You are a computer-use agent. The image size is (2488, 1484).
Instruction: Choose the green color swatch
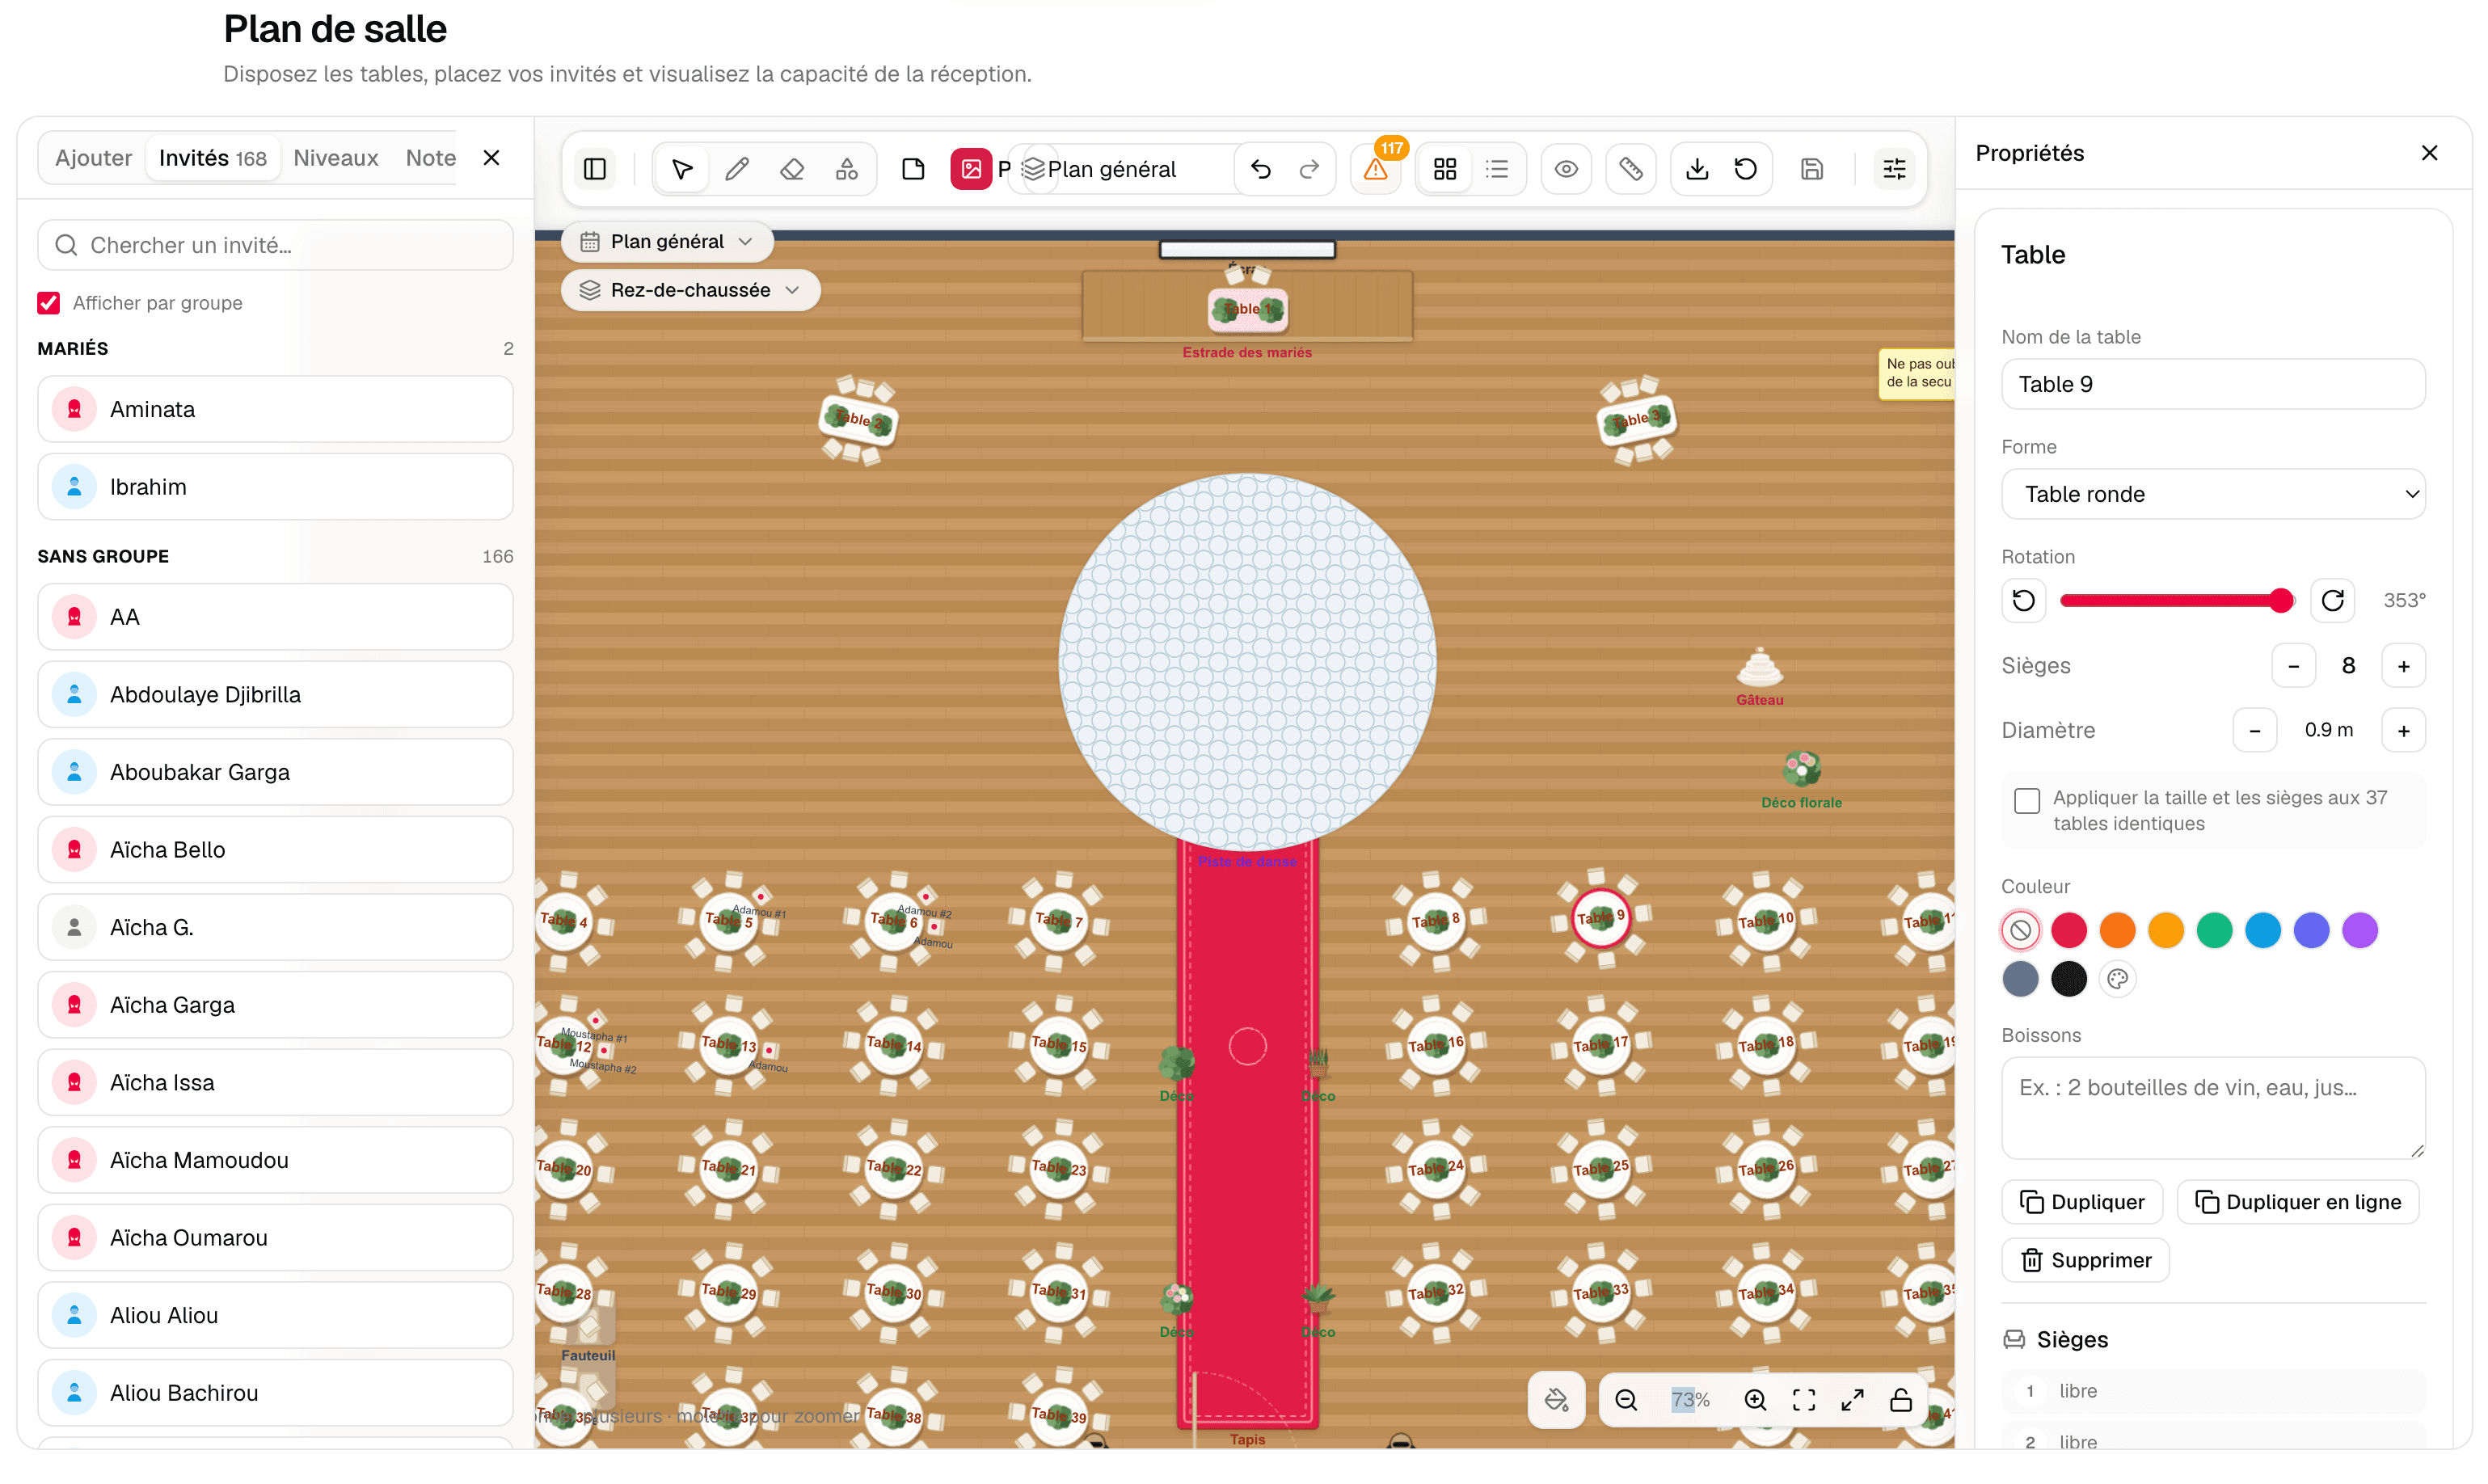click(x=2214, y=930)
